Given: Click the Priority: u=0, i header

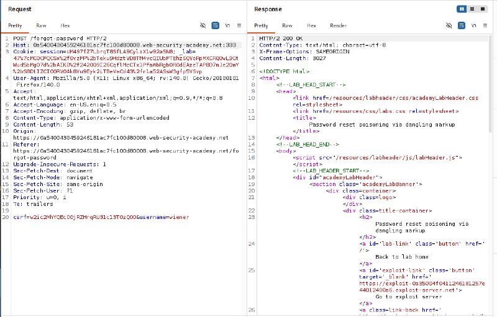Looking at the screenshot, I should 40,198.
